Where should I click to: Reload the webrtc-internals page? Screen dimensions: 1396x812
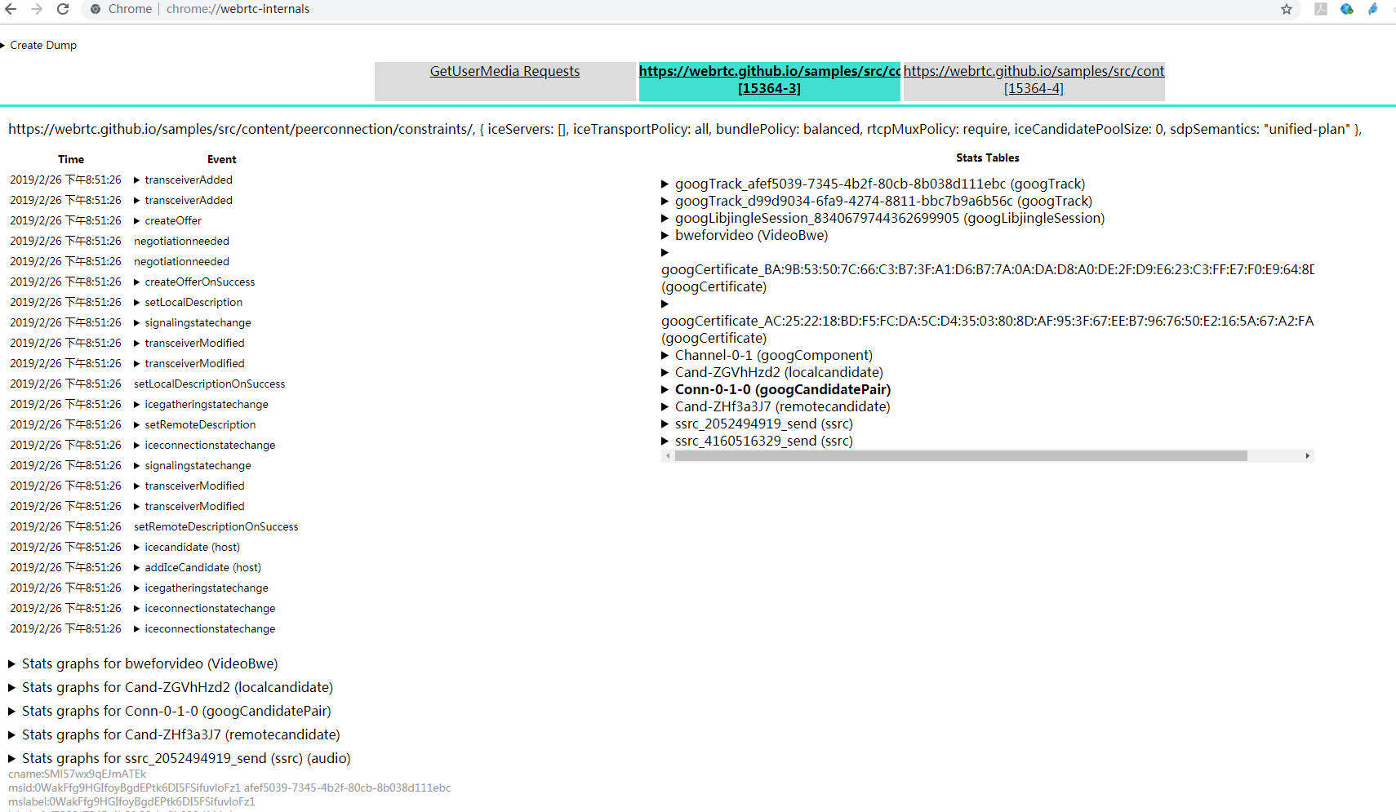click(x=63, y=9)
